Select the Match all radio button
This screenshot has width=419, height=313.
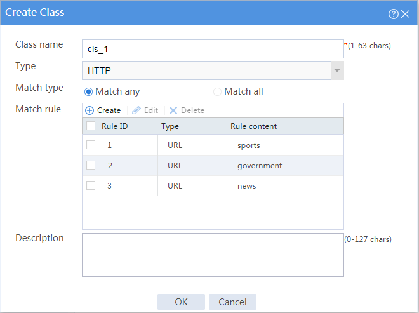217,91
